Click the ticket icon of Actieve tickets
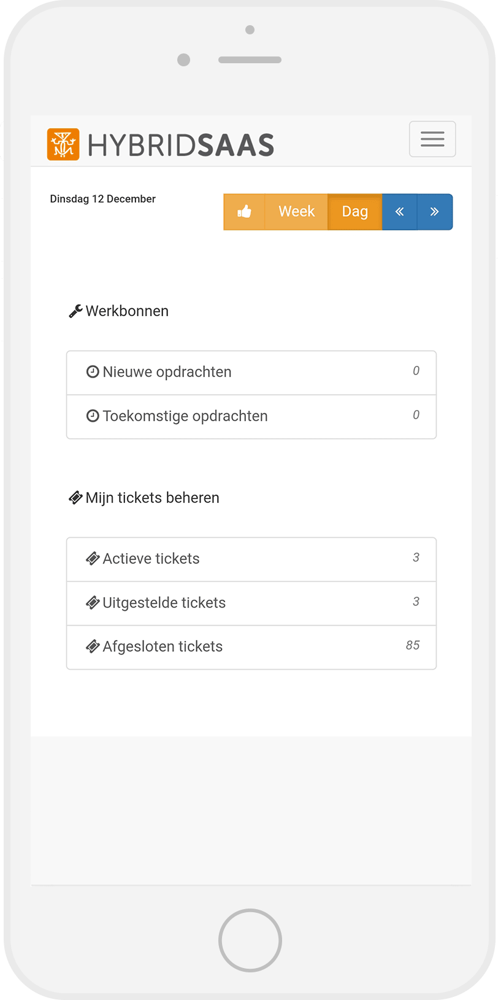Image resolution: width=498 pixels, height=1000 pixels. point(93,559)
